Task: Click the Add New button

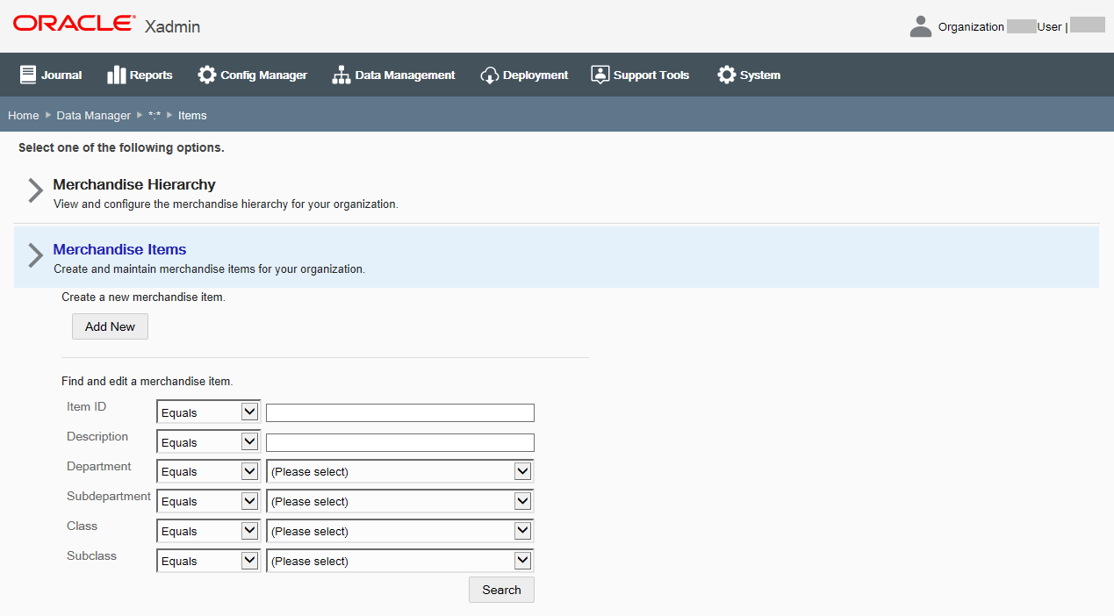Action: coord(110,326)
